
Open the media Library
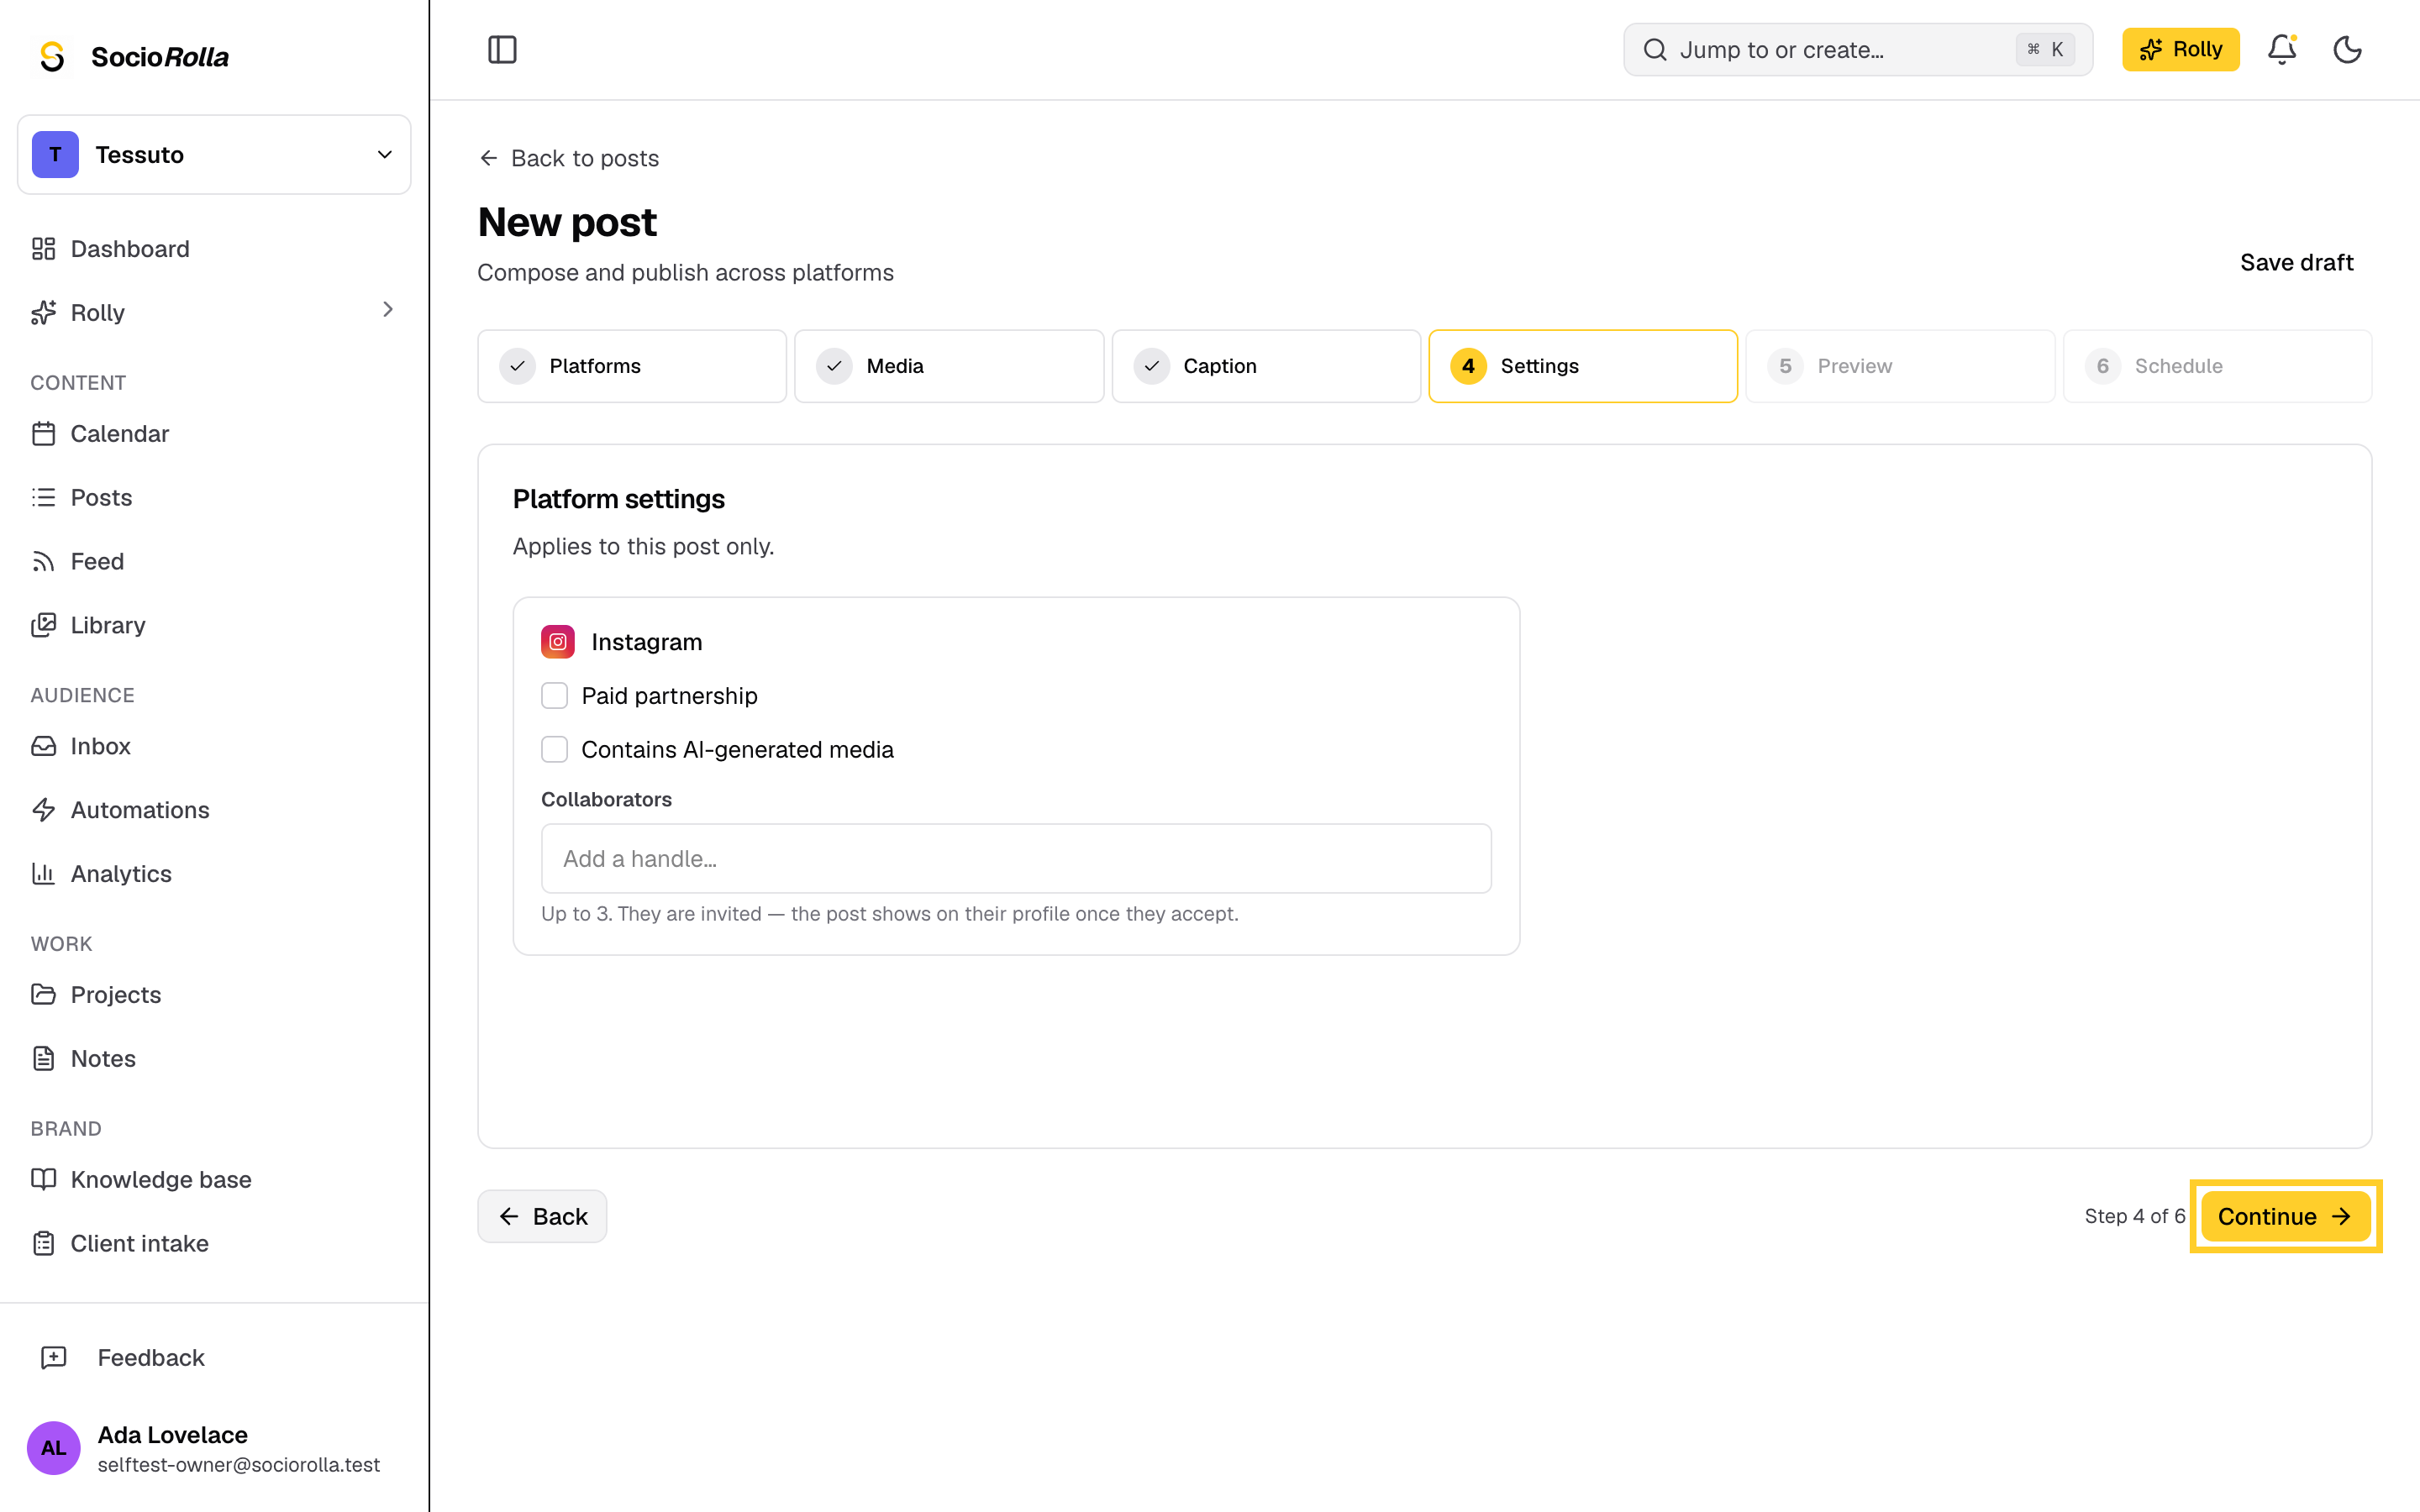(x=214, y=625)
